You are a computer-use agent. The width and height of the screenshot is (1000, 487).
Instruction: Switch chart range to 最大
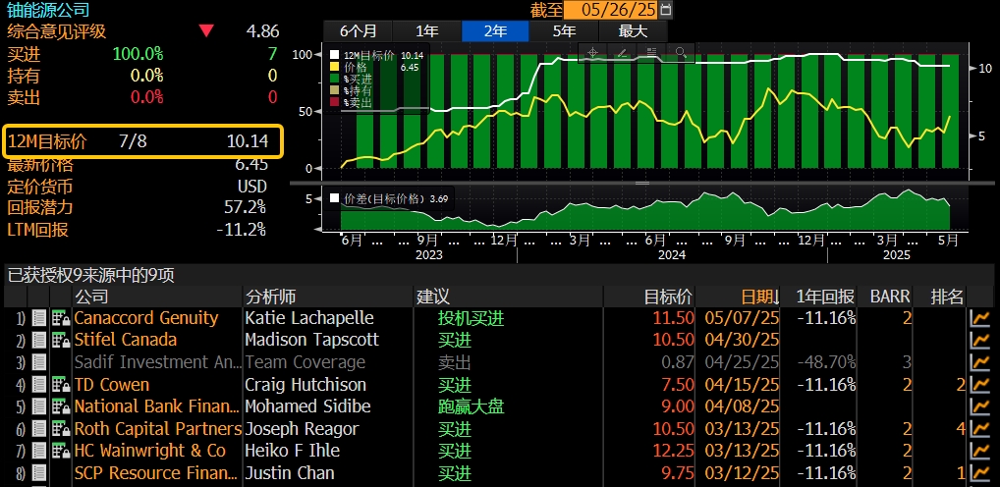[x=633, y=31]
